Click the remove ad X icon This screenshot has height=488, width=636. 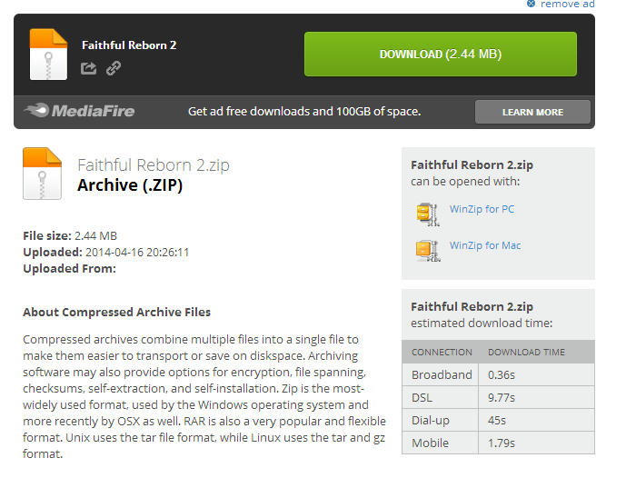[531, 4]
